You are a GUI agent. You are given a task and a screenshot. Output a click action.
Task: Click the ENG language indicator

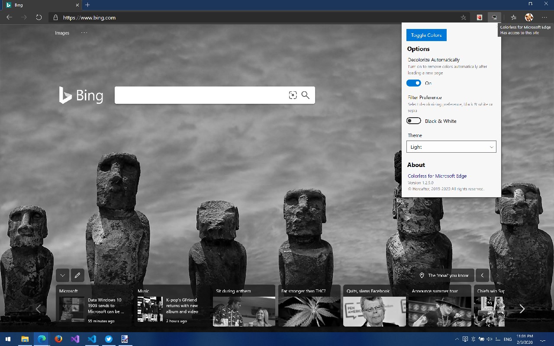pos(508,339)
